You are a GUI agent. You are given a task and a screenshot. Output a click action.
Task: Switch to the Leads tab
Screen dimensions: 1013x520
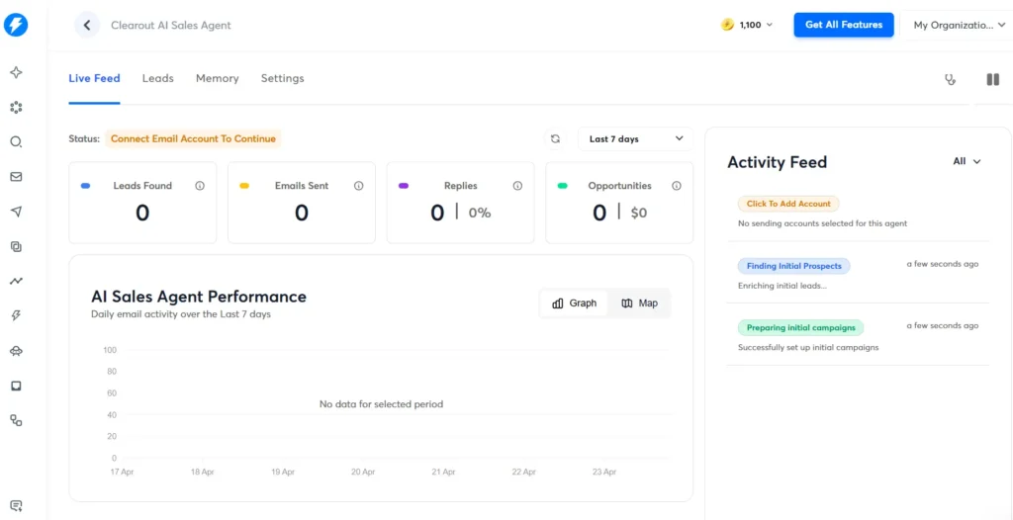[157, 78]
